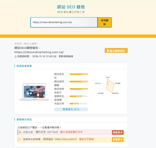The image size is (156, 148).
Task: Click the 描述文字過長 warning text
Action: coord(87,139)
